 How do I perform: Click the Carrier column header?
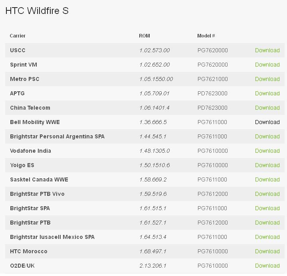pos(18,36)
